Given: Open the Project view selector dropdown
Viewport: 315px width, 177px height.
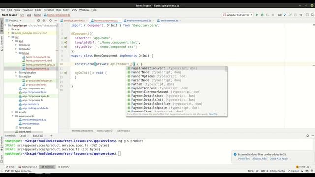Looking at the screenshot, I should (13, 20).
